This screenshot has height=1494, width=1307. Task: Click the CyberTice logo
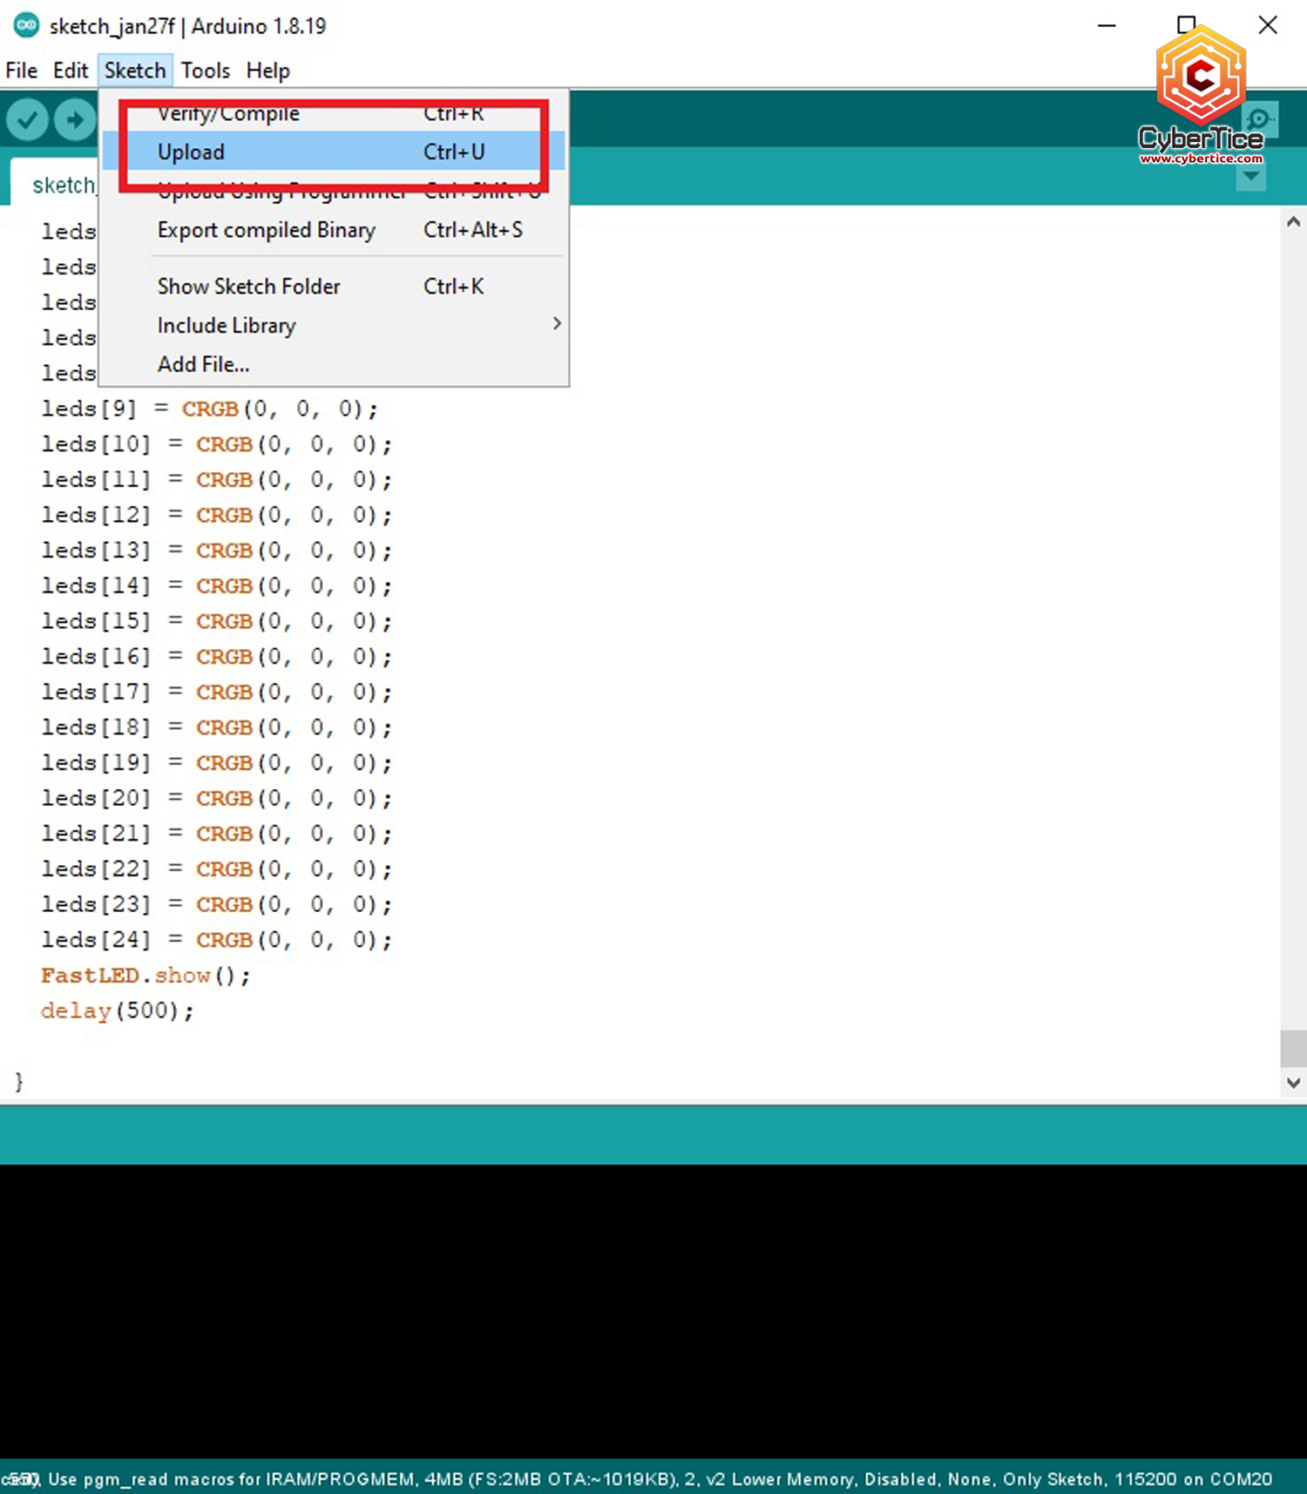(x=1201, y=96)
